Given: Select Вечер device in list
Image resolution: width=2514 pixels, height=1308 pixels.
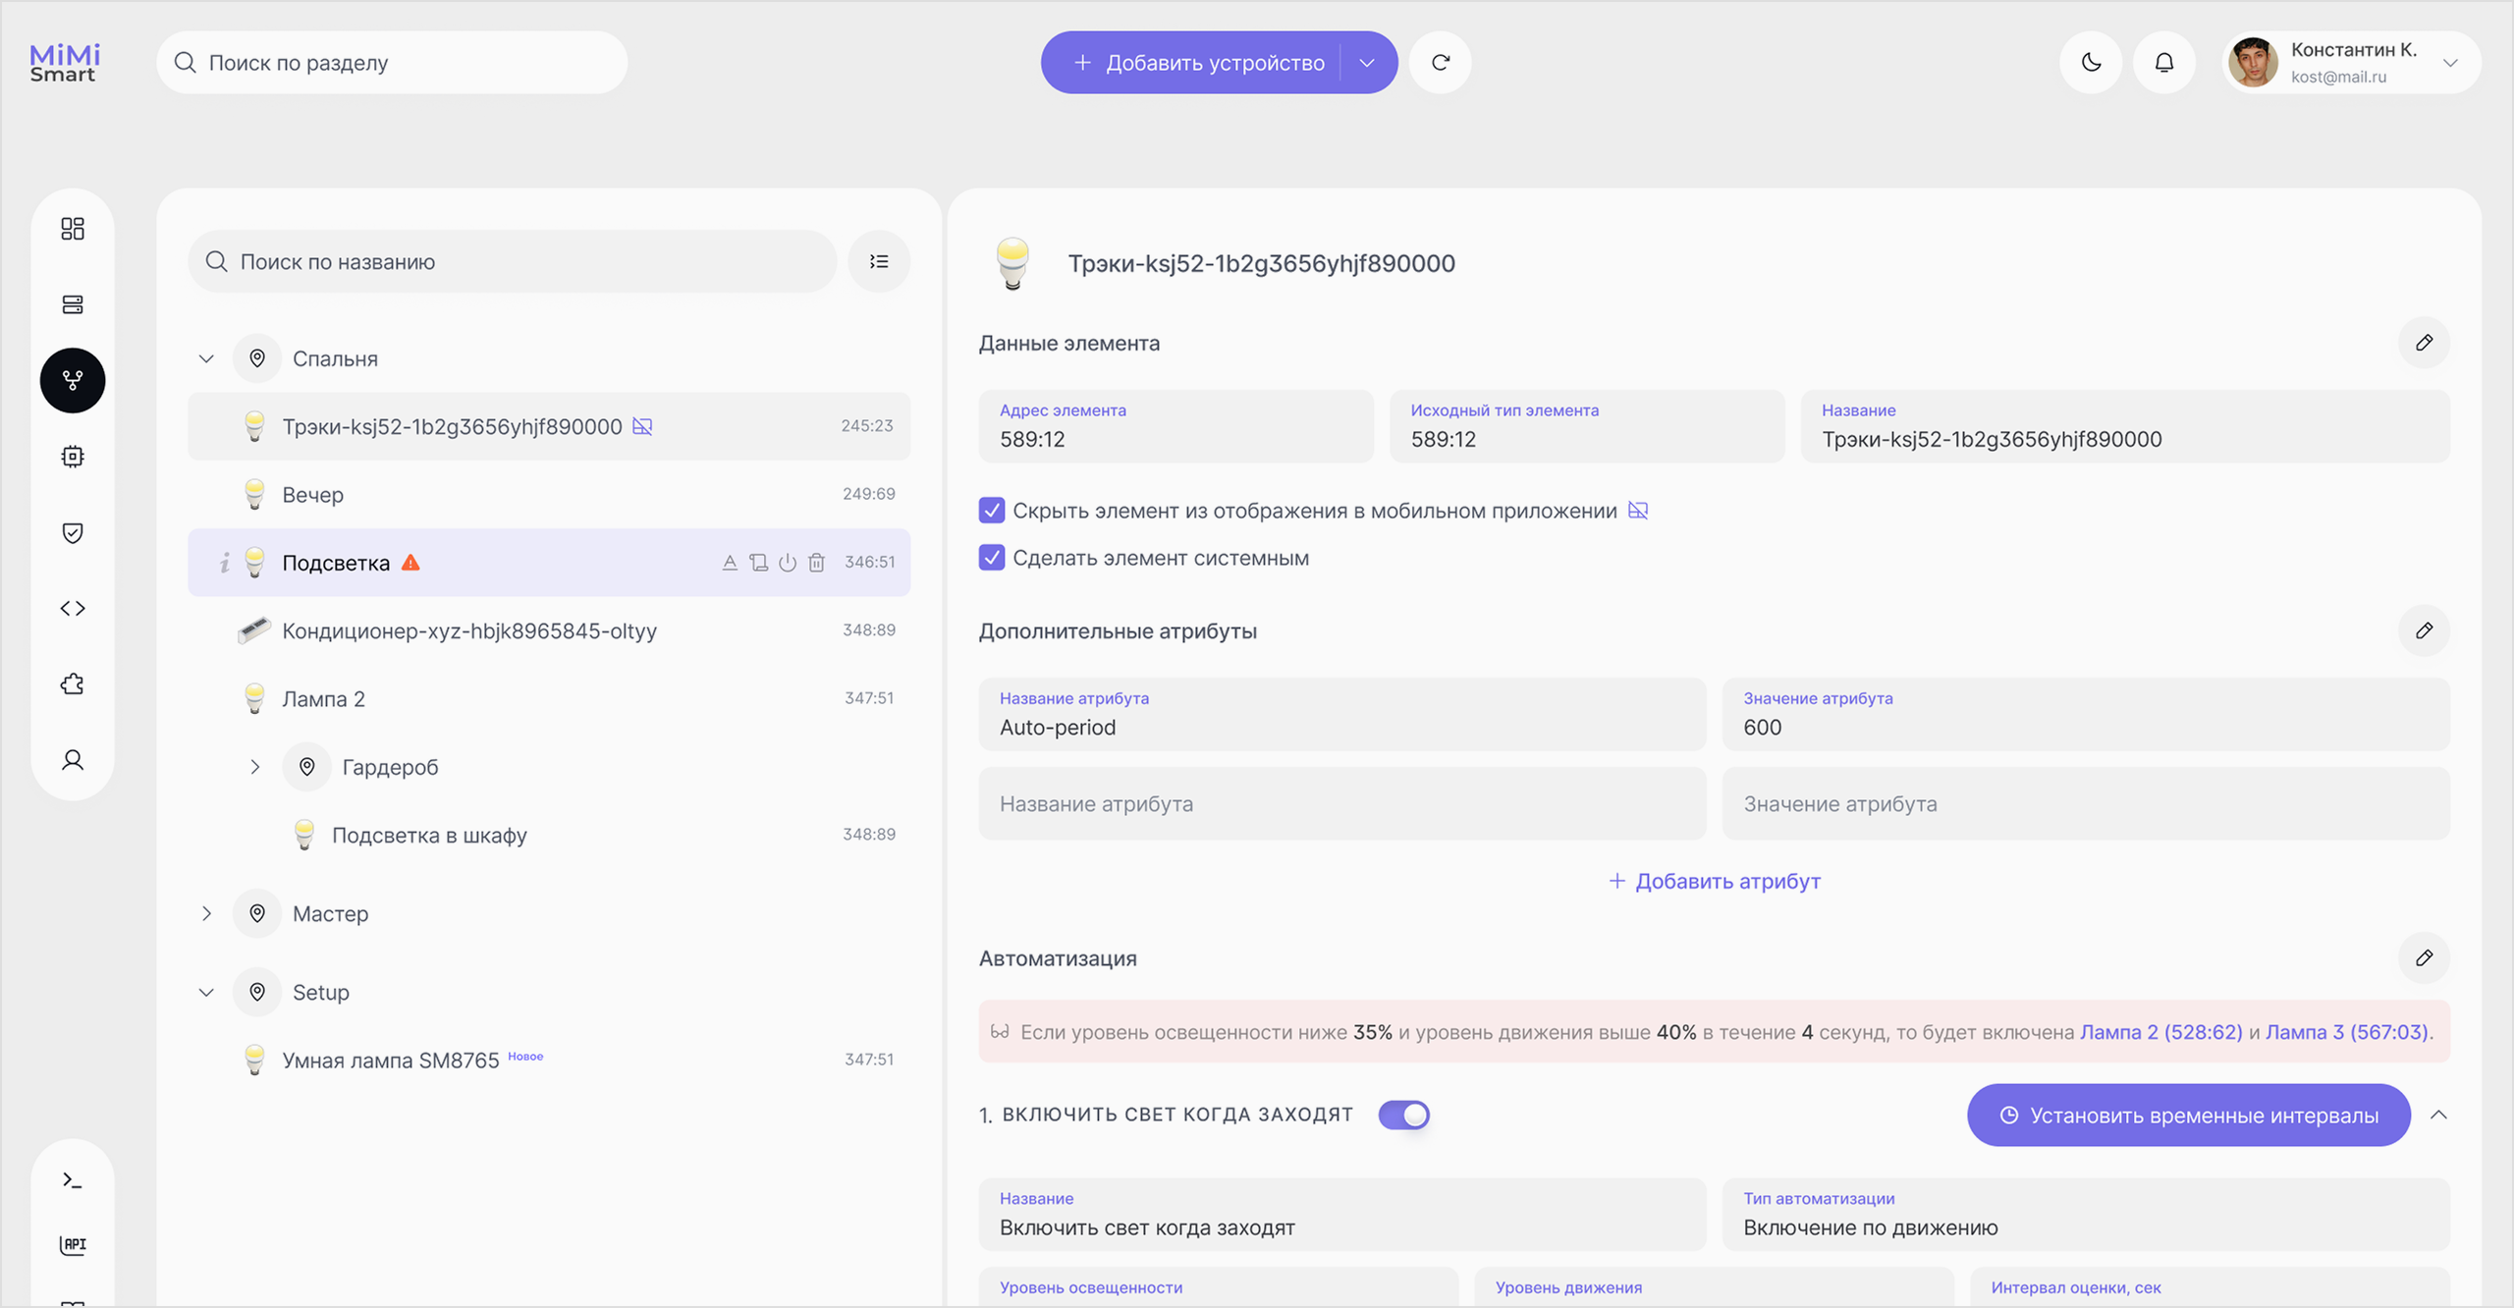Looking at the screenshot, I should tap(549, 494).
